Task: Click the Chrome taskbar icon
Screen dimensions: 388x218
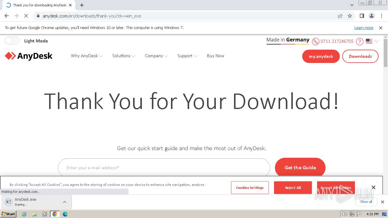Action: tap(55, 214)
